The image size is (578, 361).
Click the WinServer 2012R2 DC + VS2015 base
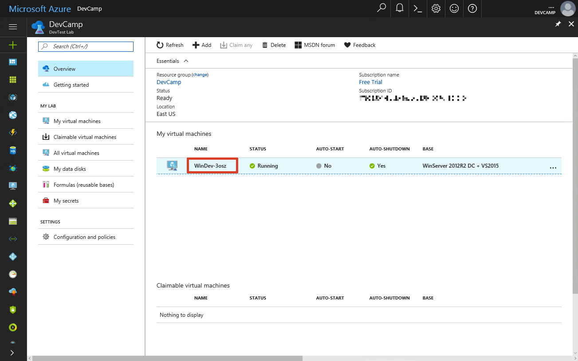460,166
